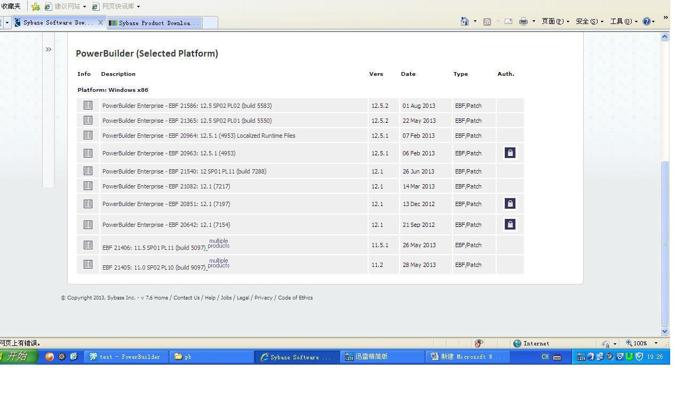The width and height of the screenshot is (683, 410).
Task: Open EBF 20964 Localized Runtime Files link
Action: (198, 136)
